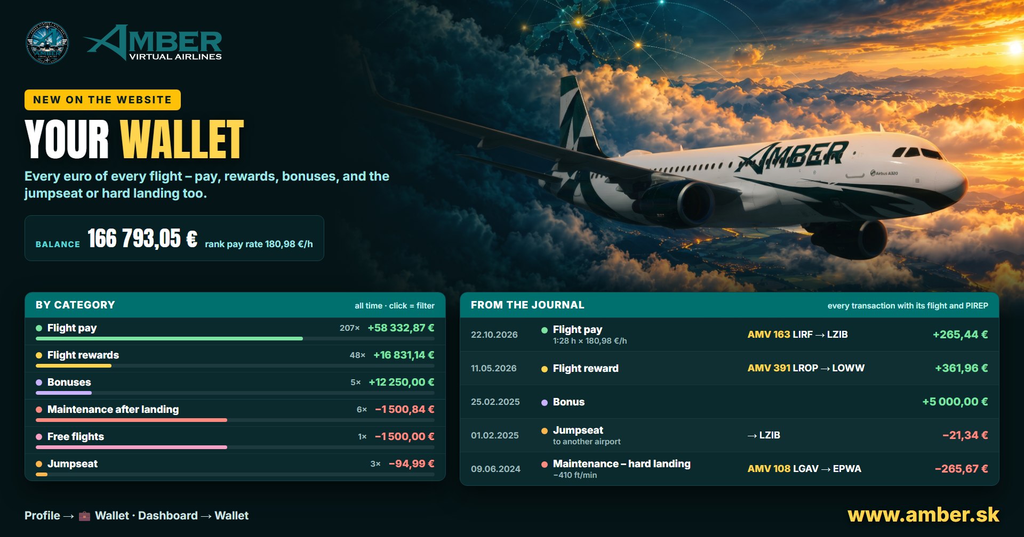The width and height of the screenshot is (1024, 537).
Task: Click the 09.06.2024 journal date
Action: point(495,469)
